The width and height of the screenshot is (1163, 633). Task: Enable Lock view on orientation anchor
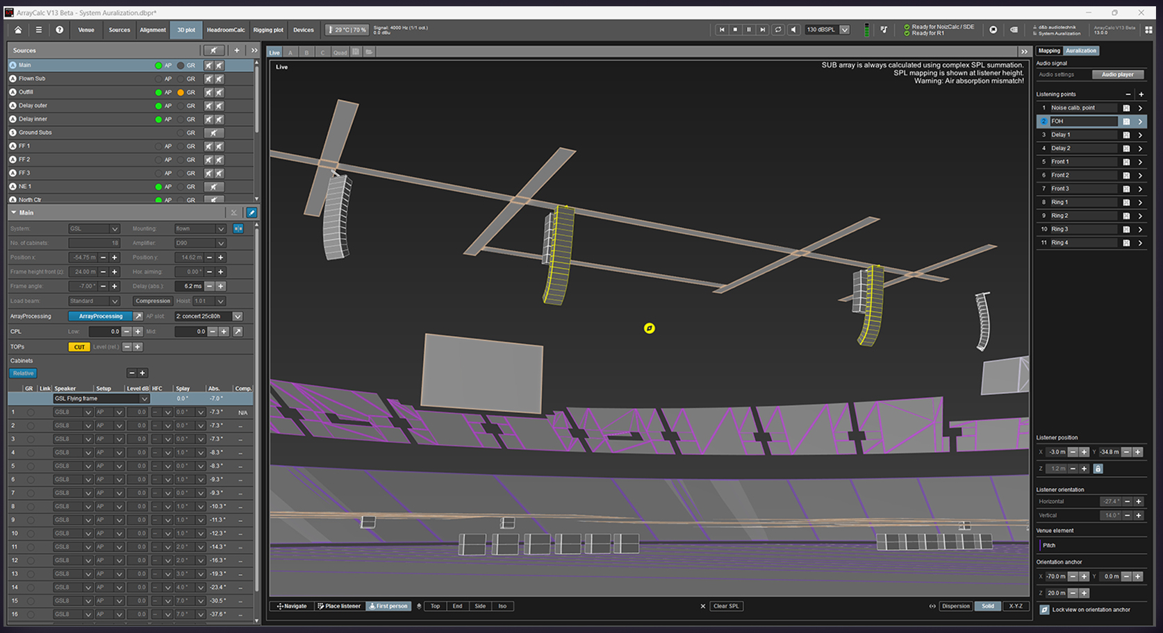click(1044, 609)
